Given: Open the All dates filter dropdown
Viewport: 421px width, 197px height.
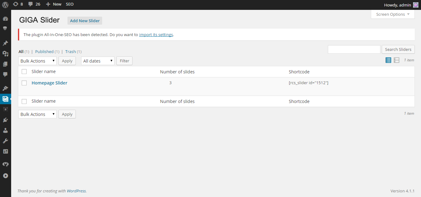Looking at the screenshot, I should 98,61.
